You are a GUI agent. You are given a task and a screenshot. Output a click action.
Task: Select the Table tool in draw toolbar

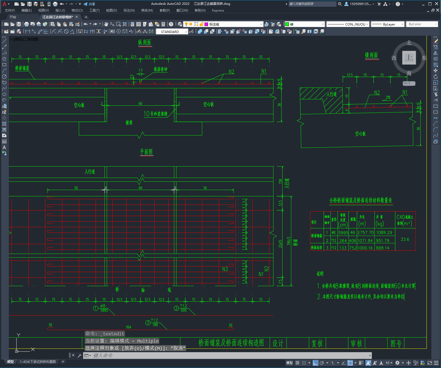point(4,141)
